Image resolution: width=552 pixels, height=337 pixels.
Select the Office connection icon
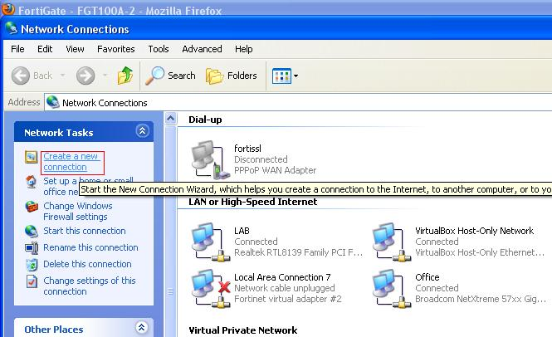392,289
